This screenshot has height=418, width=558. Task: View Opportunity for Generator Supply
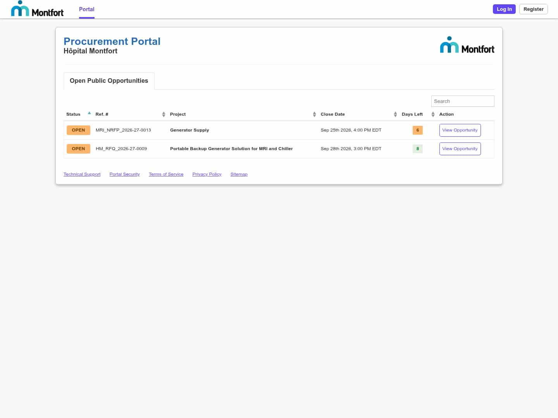pos(460,130)
